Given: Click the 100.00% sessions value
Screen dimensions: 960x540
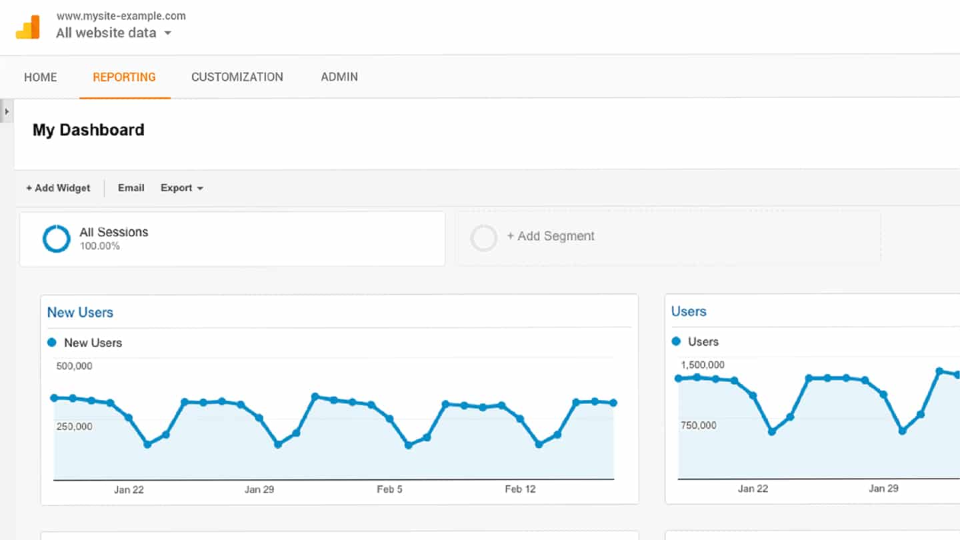Looking at the screenshot, I should pos(100,246).
